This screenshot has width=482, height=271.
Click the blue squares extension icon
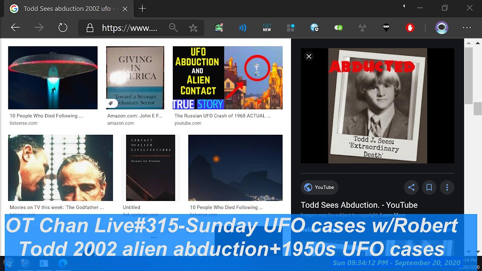pyautogui.click(x=290, y=27)
